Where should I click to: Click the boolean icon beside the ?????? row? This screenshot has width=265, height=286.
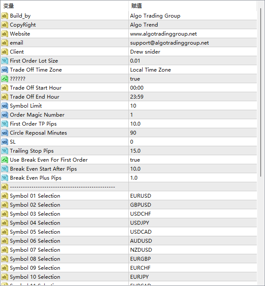5,79
